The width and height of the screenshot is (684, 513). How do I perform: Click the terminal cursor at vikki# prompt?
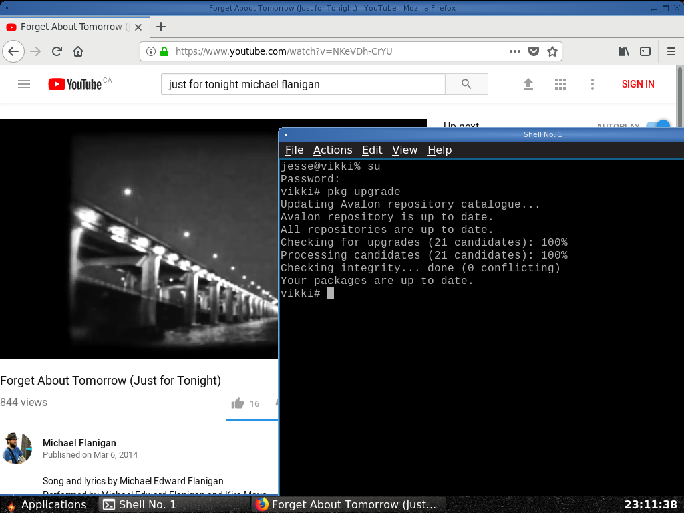point(331,293)
